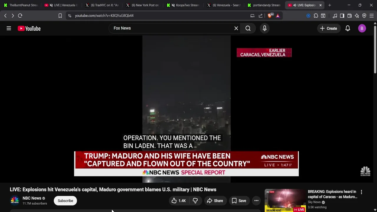This screenshot has height=212, width=377.
Task: Click the NBC News video player
Action: pyautogui.click(x=186, y=109)
